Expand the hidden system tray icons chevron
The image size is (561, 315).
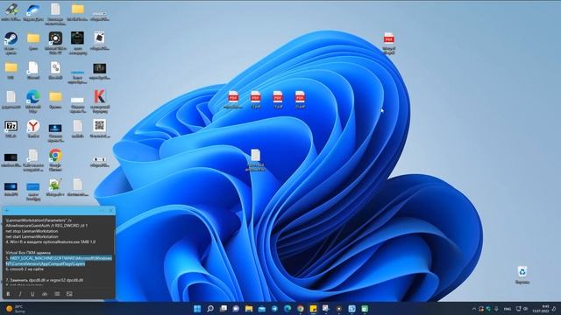[x=473, y=309]
